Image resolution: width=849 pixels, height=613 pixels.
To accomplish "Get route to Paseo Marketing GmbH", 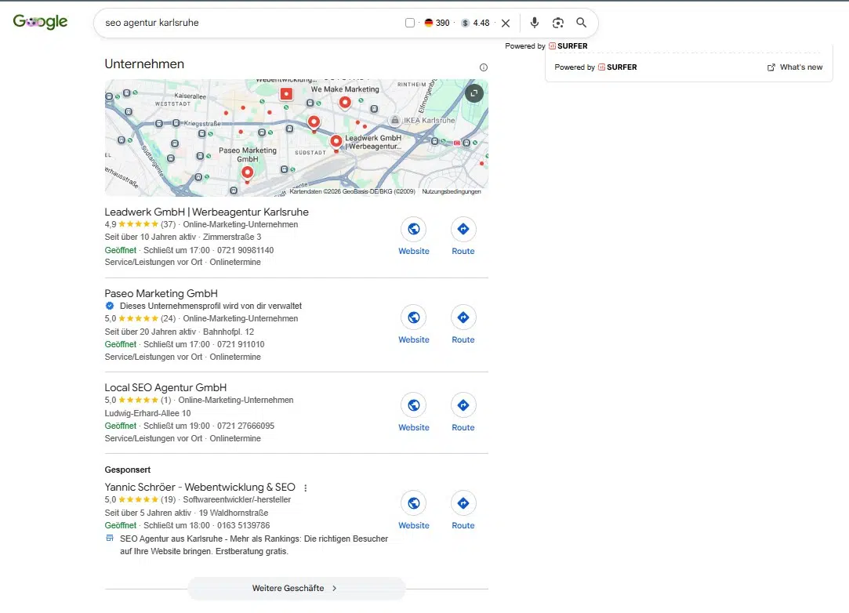I will (463, 317).
